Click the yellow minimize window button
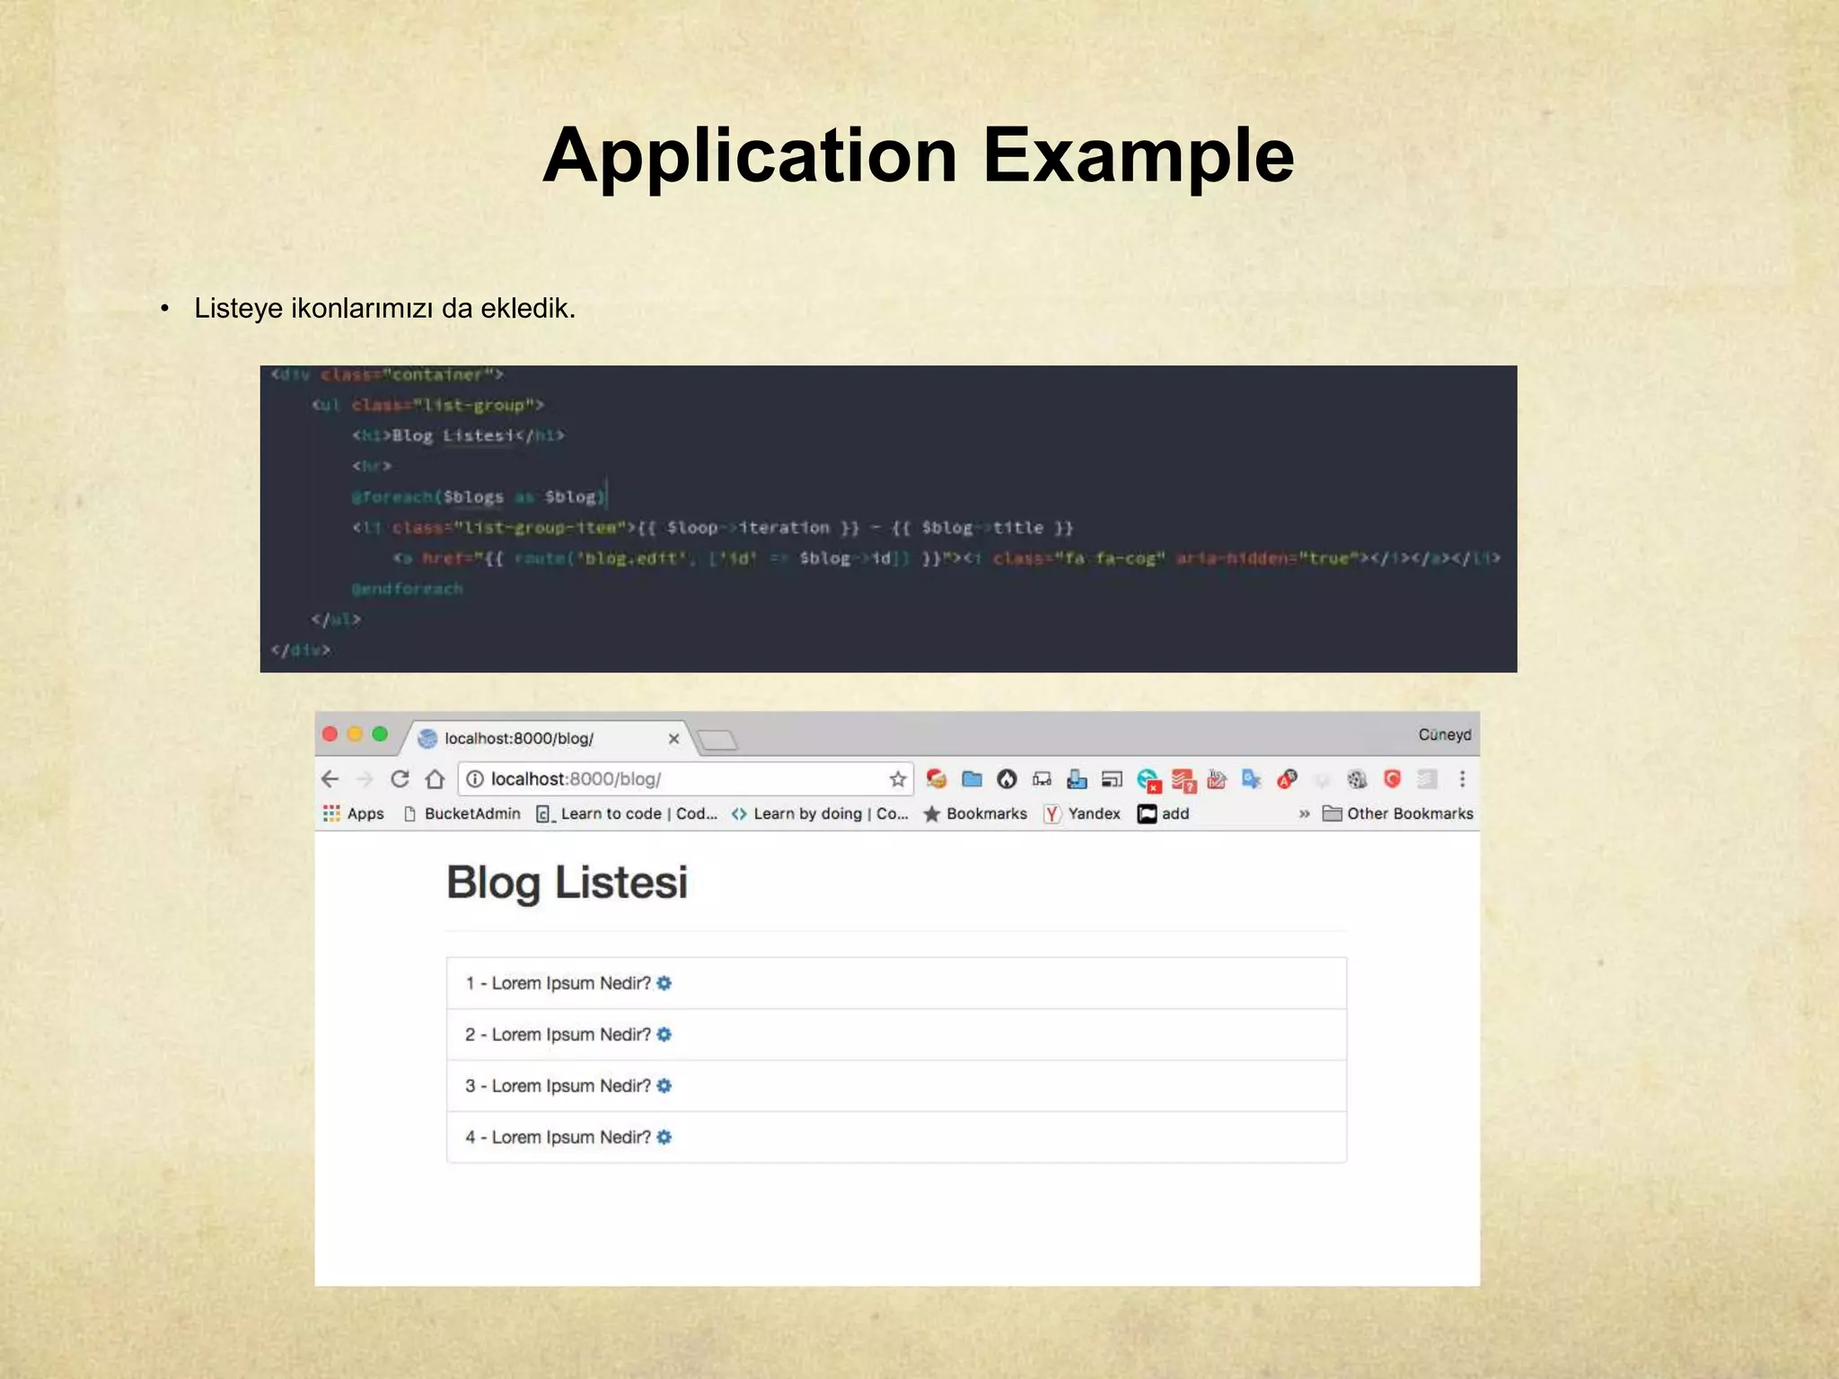The width and height of the screenshot is (1839, 1379). click(x=355, y=734)
